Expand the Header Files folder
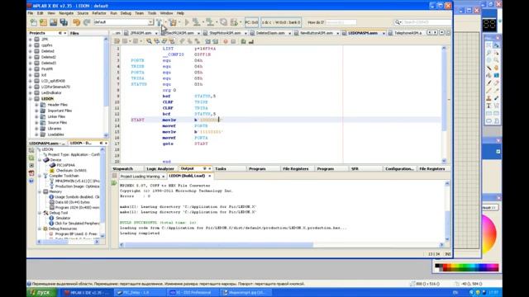Screen dimensions: 529x297 tap(36, 105)
